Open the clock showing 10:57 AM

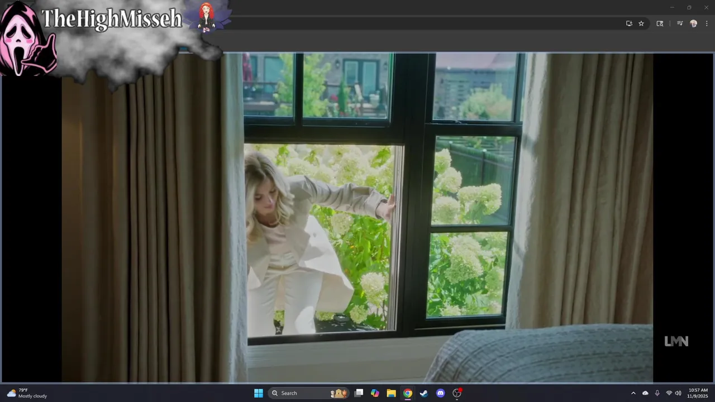(x=698, y=393)
